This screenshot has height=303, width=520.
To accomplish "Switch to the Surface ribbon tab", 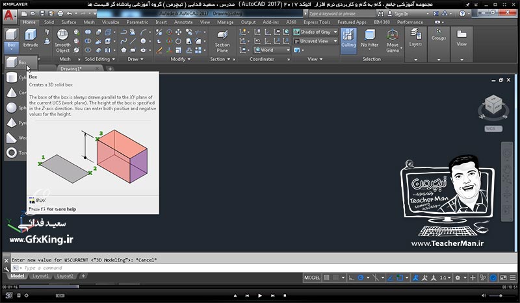I will coord(69,22).
